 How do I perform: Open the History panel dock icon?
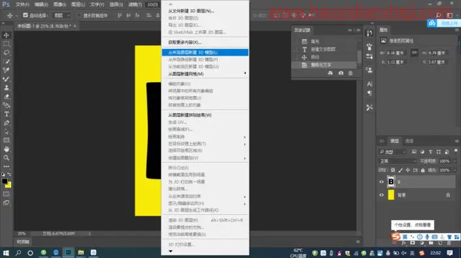click(x=369, y=33)
